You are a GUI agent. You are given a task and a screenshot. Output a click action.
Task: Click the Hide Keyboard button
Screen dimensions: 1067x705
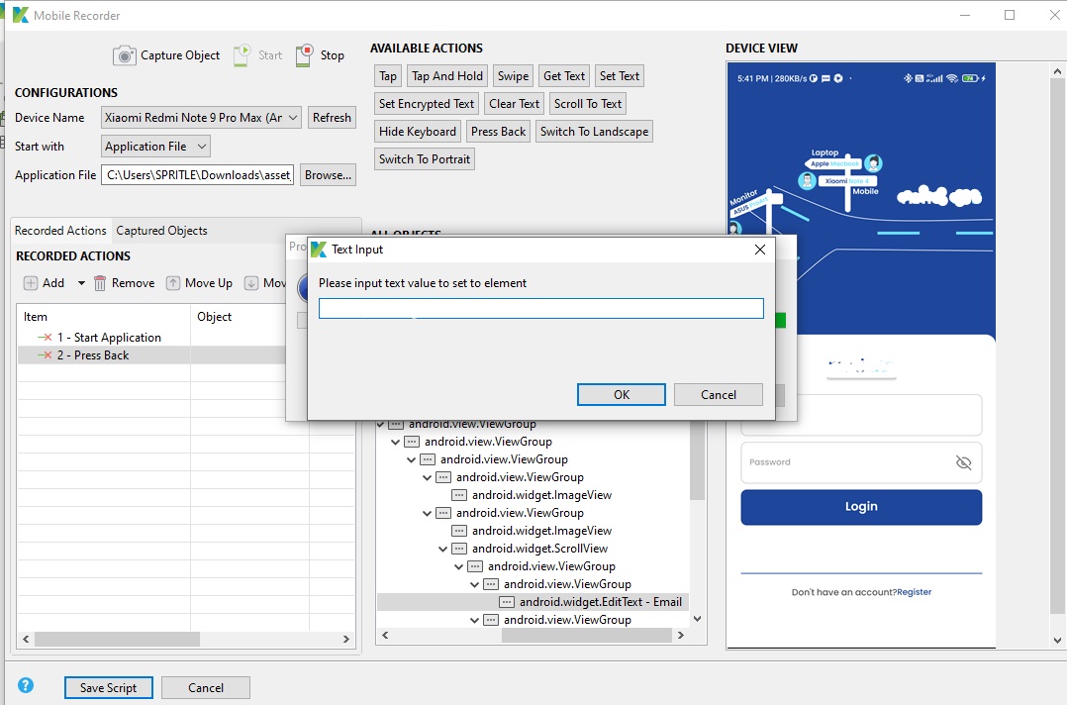coord(418,132)
